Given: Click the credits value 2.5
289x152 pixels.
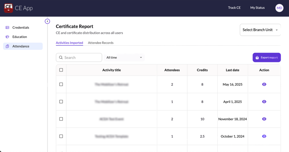Looking at the screenshot, I should point(202,136).
